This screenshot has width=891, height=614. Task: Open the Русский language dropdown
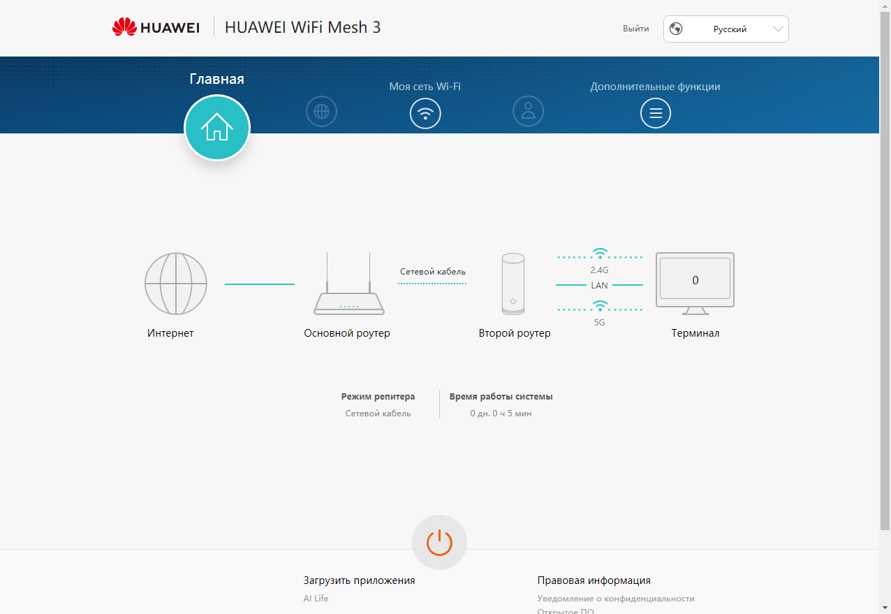[x=726, y=29]
